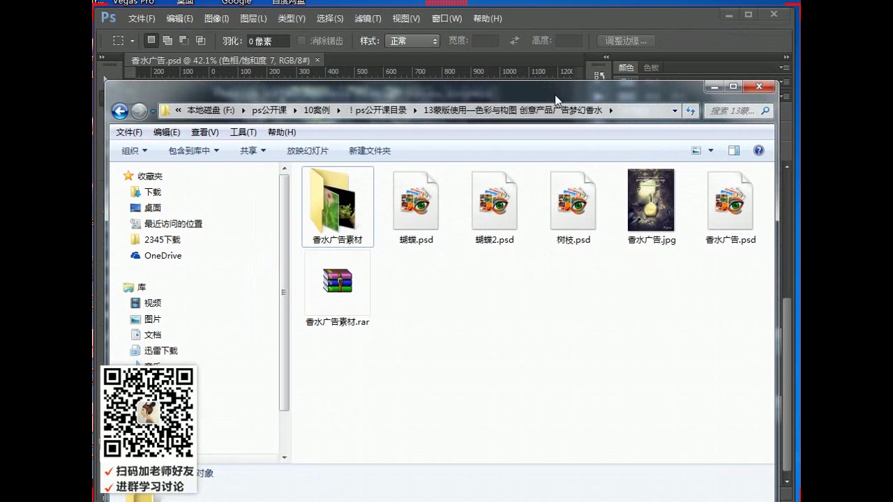Select the 香水广告素材.rar archive icon

[338, 281]
